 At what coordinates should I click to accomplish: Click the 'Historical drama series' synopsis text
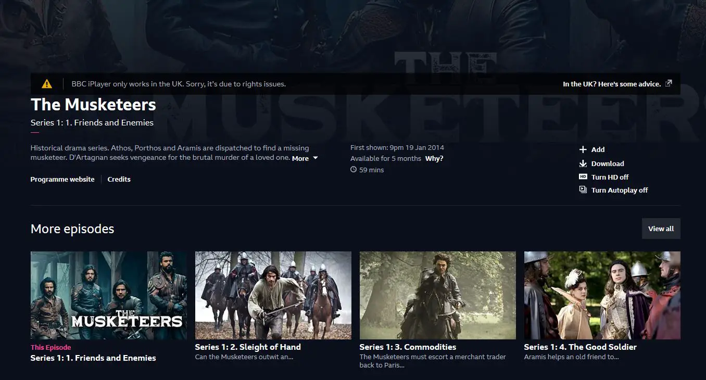coord(170,153)
